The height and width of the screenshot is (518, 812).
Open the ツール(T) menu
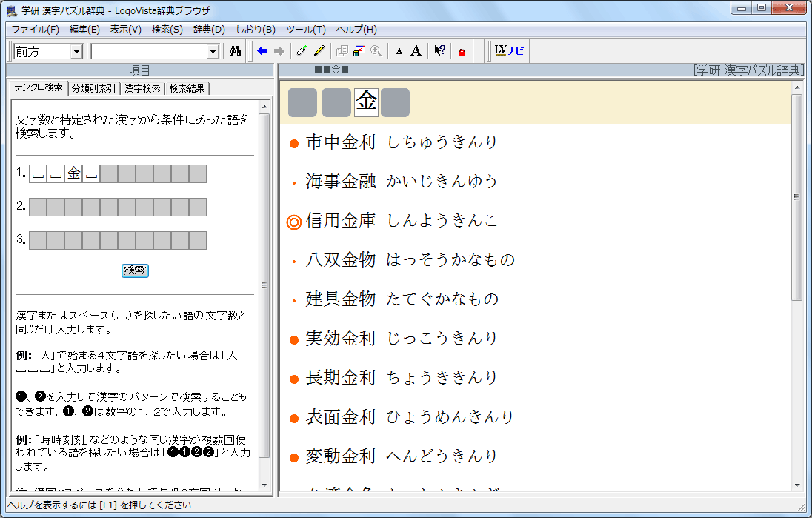tap(306, 30)
